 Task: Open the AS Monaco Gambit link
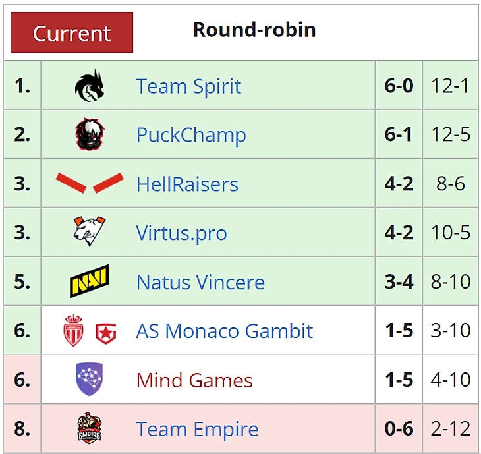tap(224, 331)
